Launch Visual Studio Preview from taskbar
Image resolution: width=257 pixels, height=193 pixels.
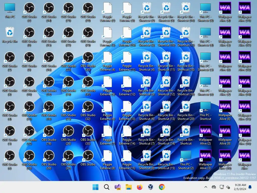click(118, 187)
